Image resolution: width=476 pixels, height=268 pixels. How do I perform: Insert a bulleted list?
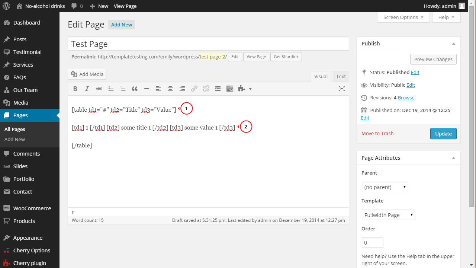[111, 89]
